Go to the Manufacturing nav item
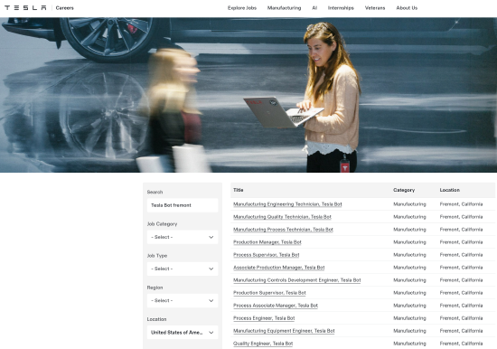The width and height of the screenshot is (497, 349). pos(284,8)
